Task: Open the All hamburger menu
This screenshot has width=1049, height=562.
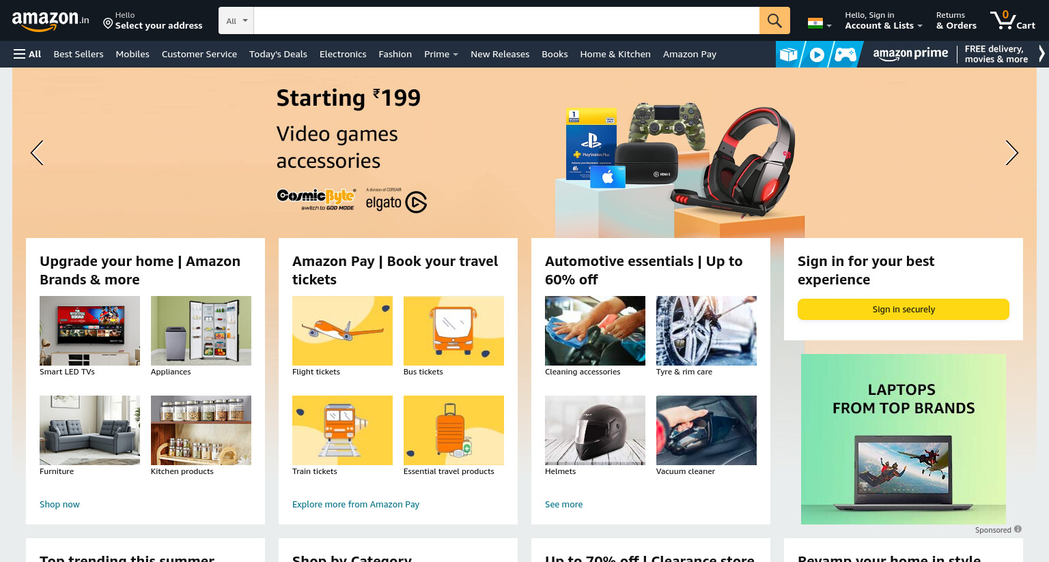Action: (x=27, y=54)
